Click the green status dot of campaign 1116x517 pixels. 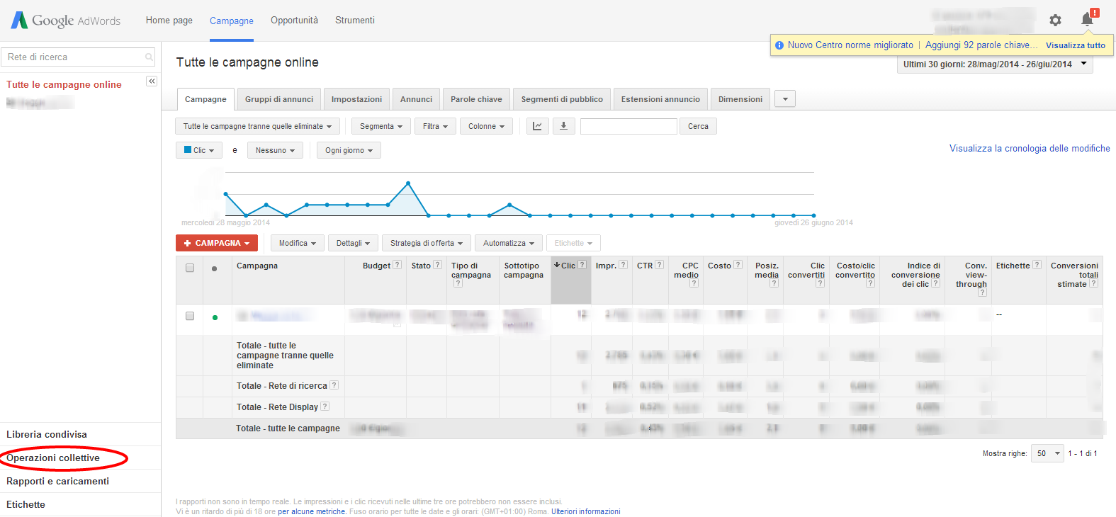tap(215, 317)
